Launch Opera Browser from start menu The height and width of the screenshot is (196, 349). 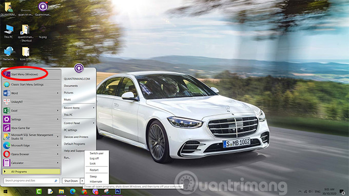coord(32,154)
